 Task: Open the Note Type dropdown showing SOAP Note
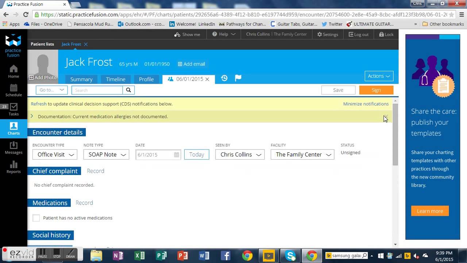coord(106,155)
